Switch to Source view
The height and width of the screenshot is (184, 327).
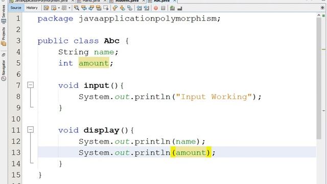point(16,8)
